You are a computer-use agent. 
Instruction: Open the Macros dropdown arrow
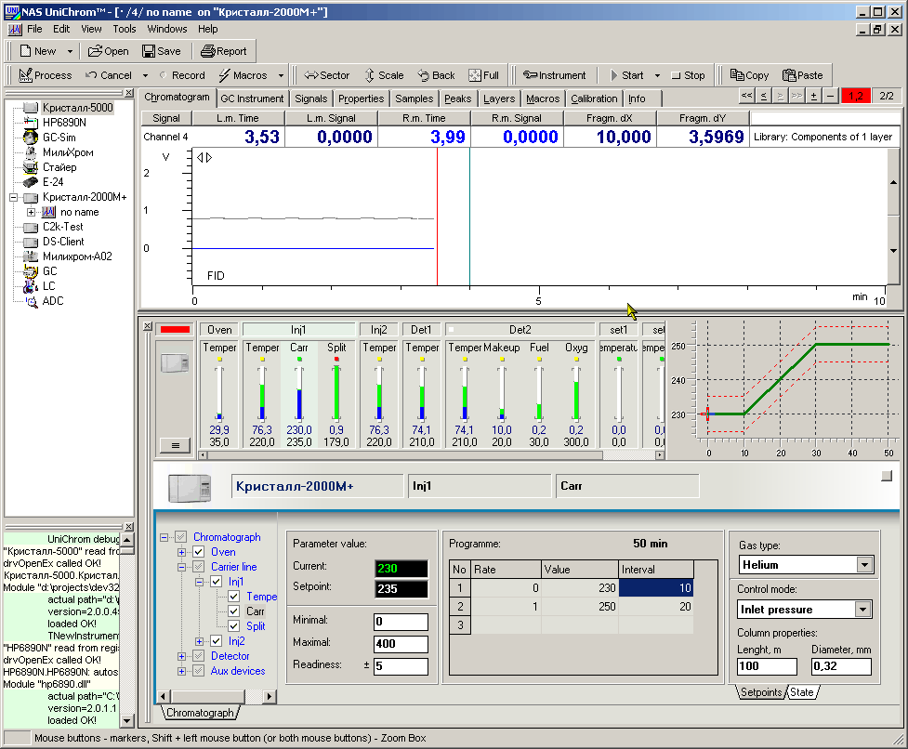coord(281,75)
